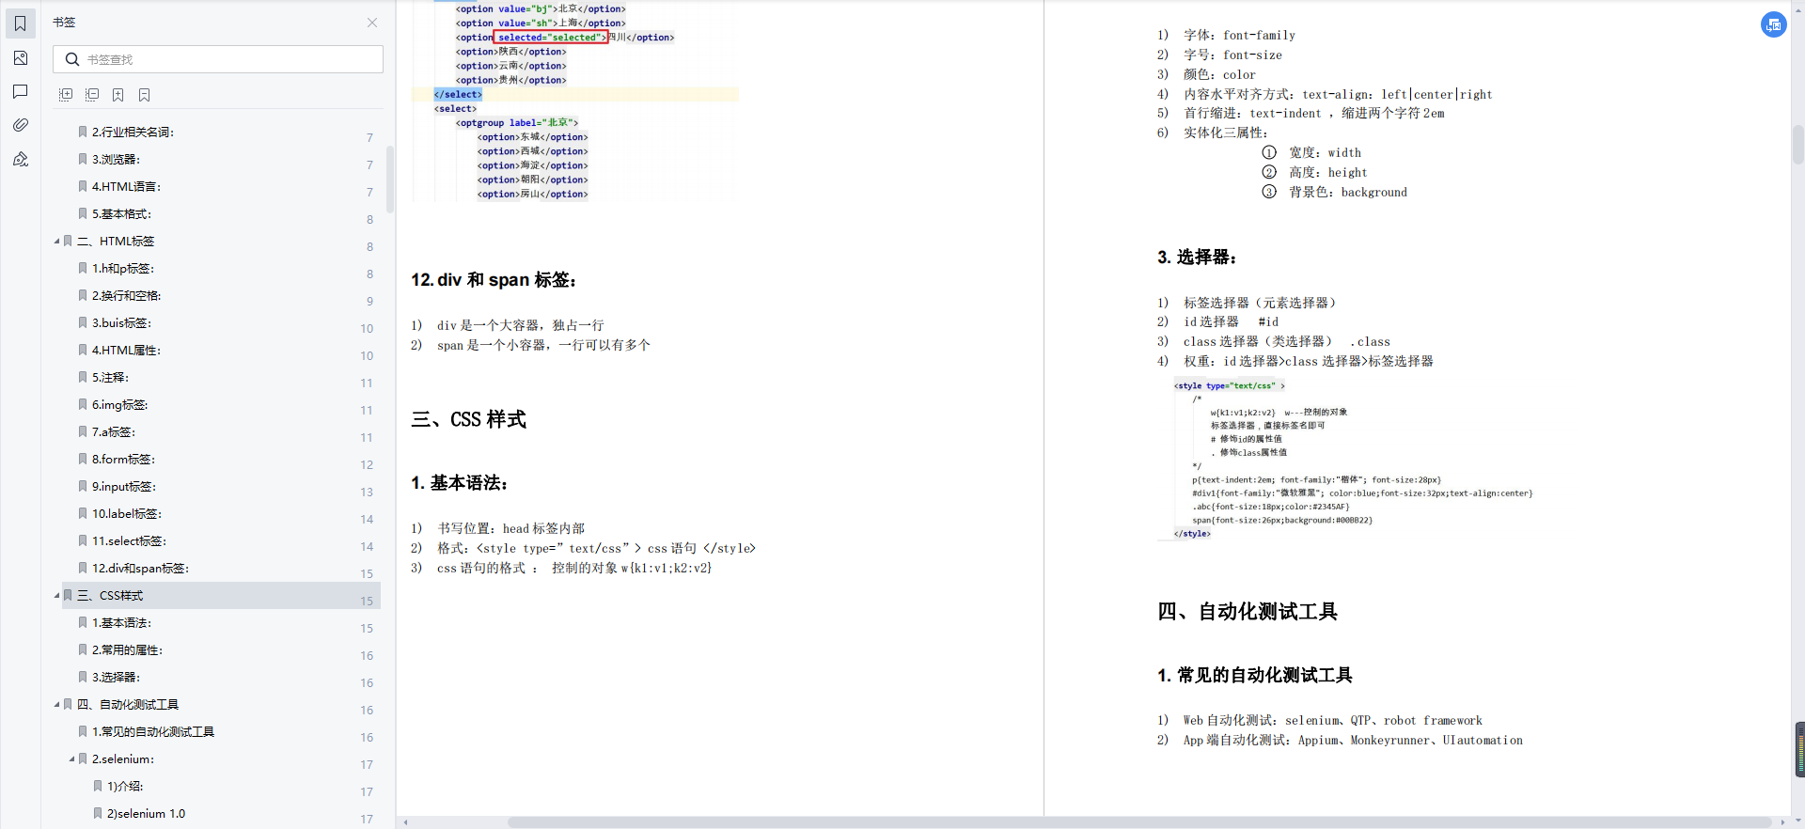Collapse the 二、HTML标签 bookmark group
The width and height of the screenshot is (1805, 829).
(56, 242)
